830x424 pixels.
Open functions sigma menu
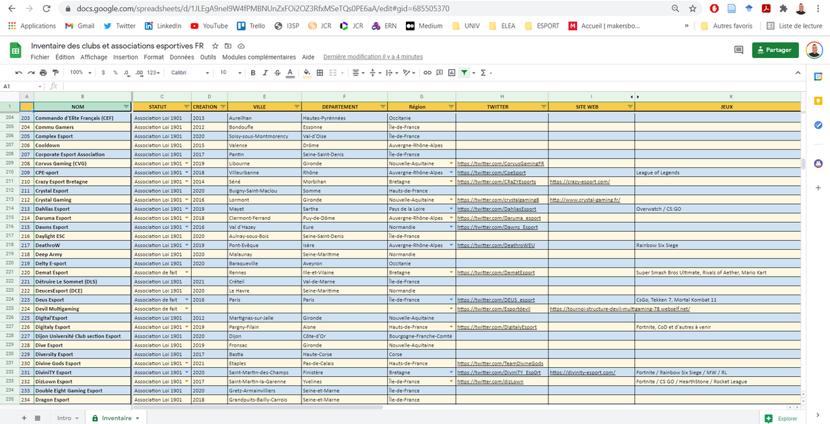pos(485,73)
